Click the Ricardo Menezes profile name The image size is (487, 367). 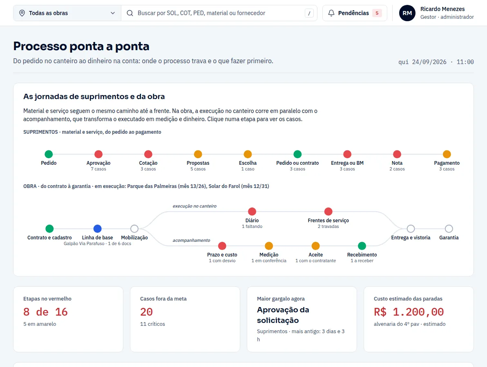pyautogui.click(x=442, y=9)
